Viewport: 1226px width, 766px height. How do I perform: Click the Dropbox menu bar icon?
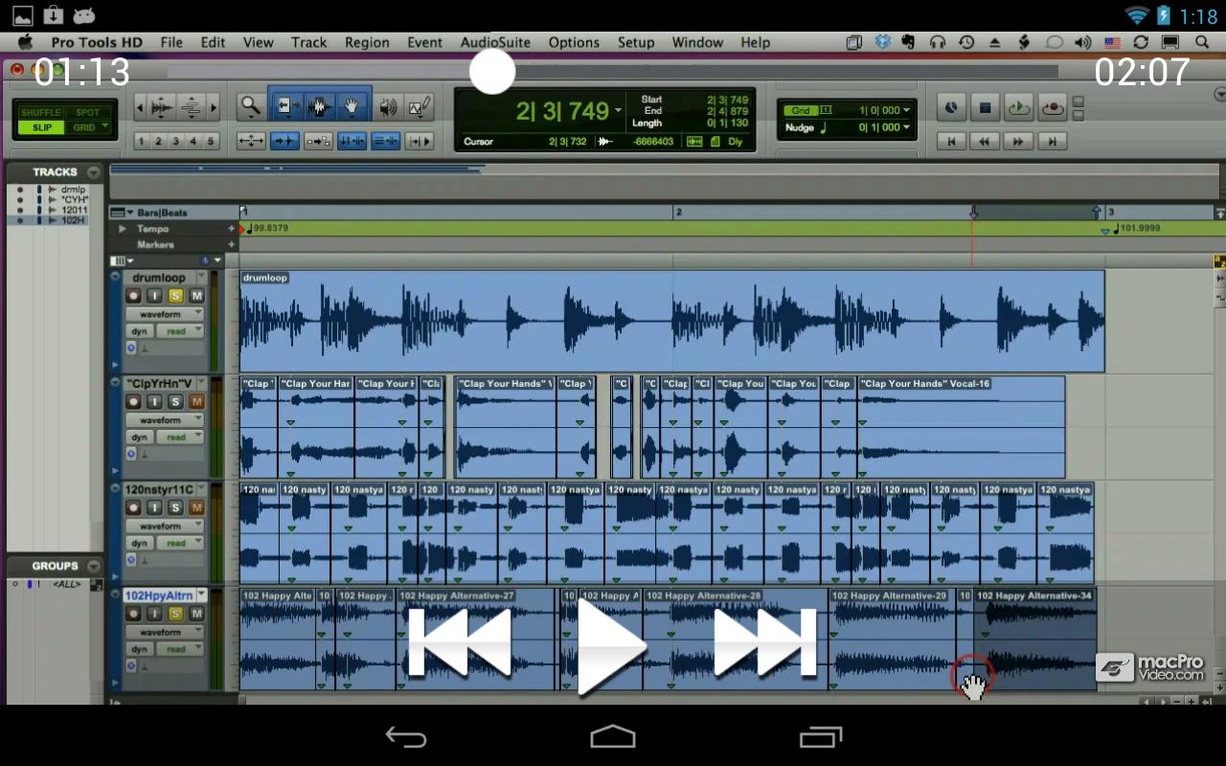tap(883, 42)
